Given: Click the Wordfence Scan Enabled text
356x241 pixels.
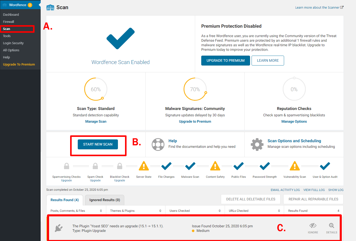Looking at the screenshot, I should [120, 62].
